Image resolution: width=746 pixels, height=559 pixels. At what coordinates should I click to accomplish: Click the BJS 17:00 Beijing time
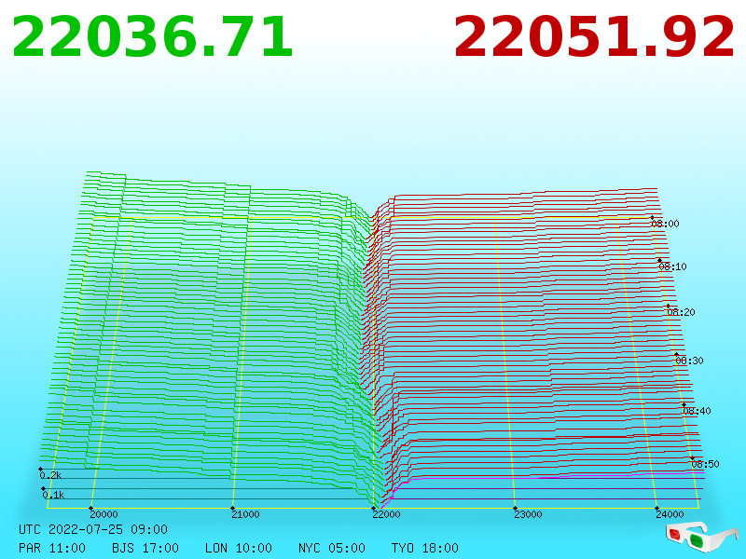tap(145, 548)
